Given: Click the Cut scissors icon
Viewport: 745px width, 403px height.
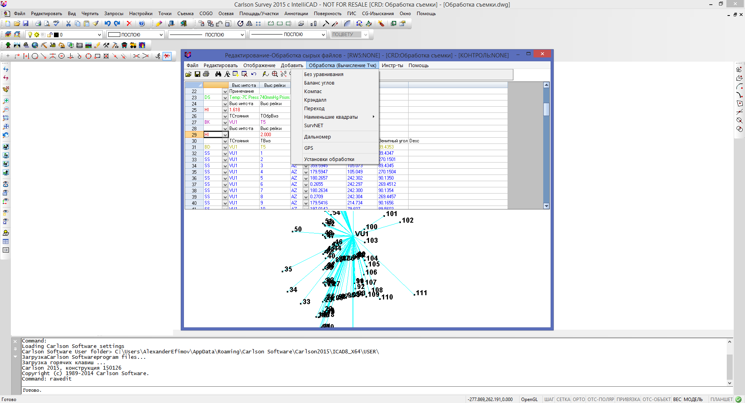Looking at the screenshot, I should tap(68, 24).
